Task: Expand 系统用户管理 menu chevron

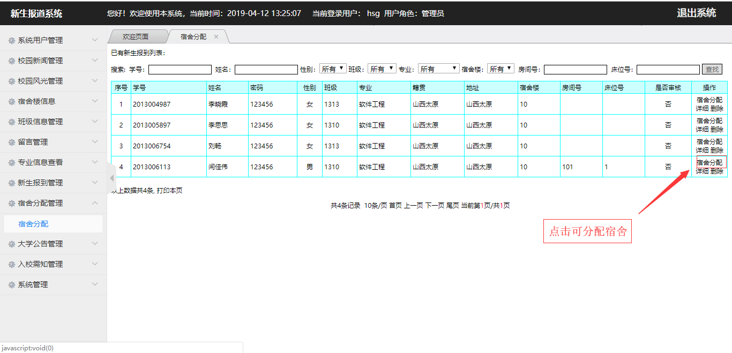Action: 95,40
